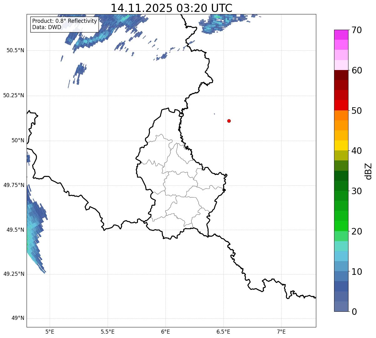The height and width of the screenshot is (338, 376).
Task: Click the longitude label 5°E
Action: coord(50,331)
